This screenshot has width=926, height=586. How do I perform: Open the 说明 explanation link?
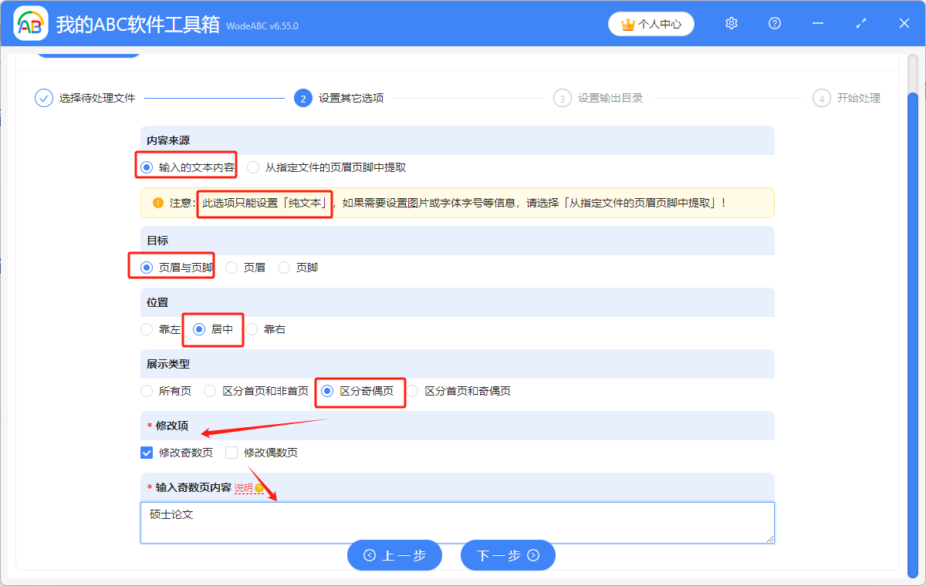tap(243, 488)
